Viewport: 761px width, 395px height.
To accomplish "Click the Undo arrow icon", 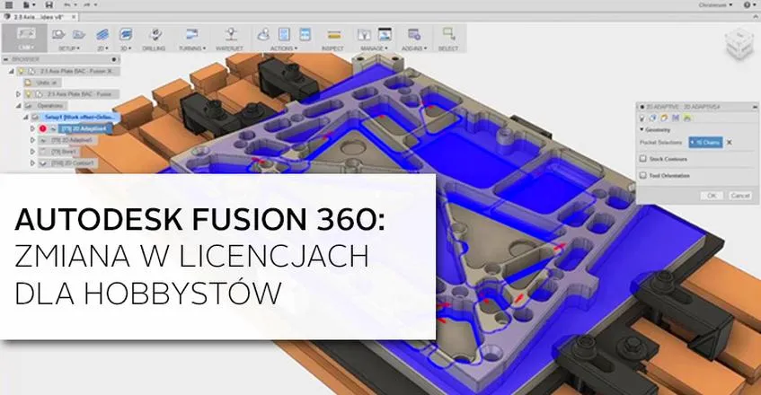I will click(67, 4).
